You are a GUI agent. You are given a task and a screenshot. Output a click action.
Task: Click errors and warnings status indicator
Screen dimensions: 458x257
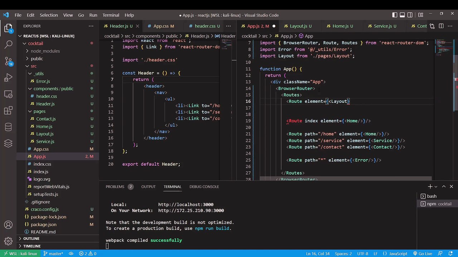(88, 254)
